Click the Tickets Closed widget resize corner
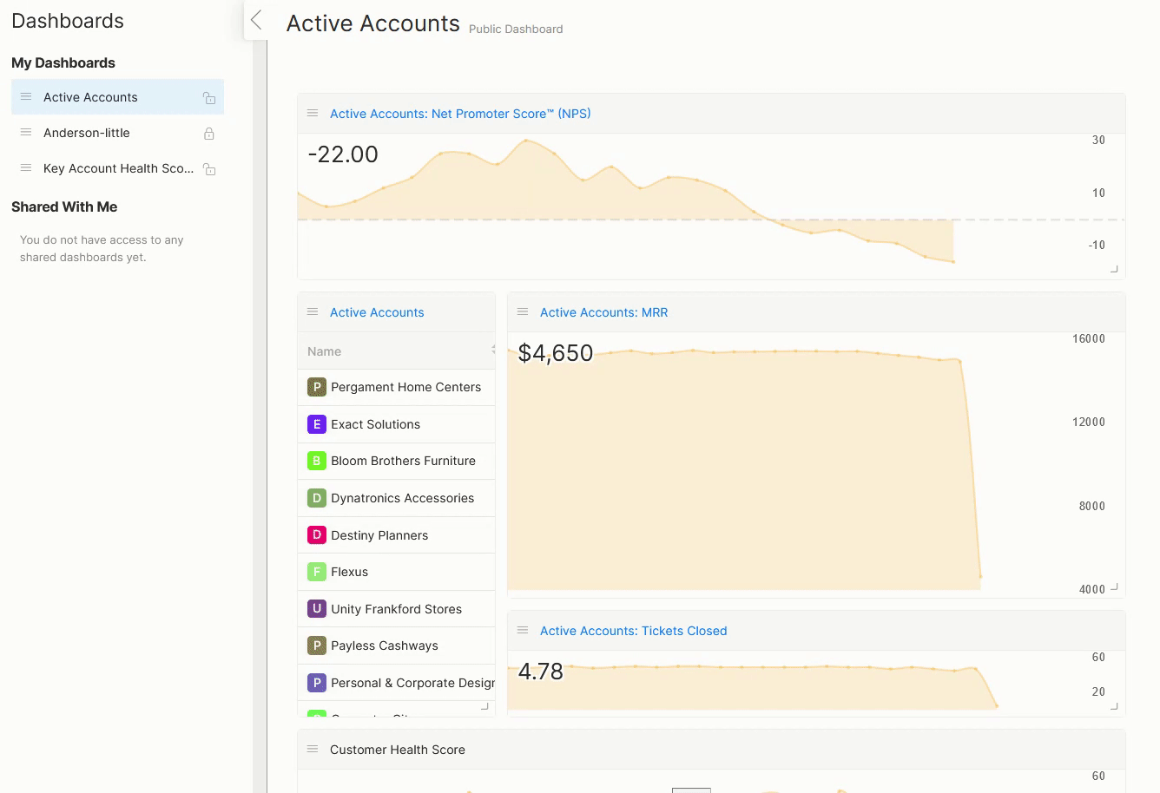 pyautogui.click(x=1114, y=706)
